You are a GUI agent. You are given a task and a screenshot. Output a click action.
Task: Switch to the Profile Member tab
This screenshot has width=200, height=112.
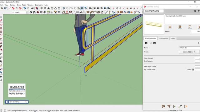click(x=150, y=38)
